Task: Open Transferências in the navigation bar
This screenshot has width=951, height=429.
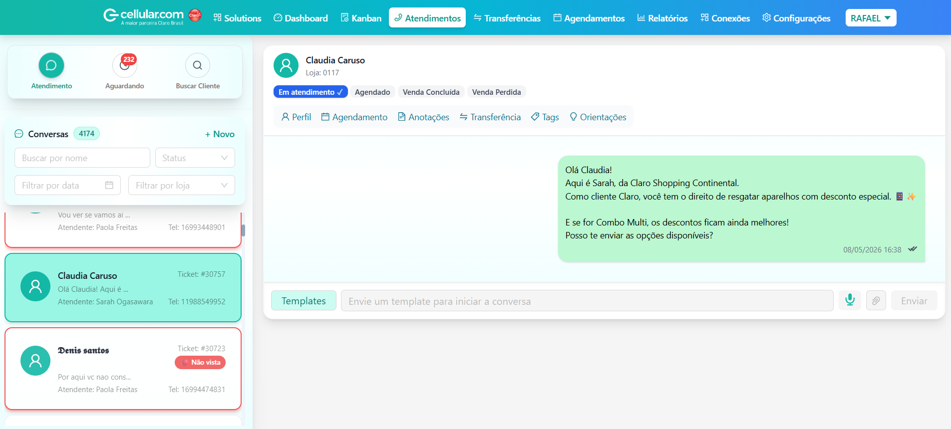Action: pos(507,18)
